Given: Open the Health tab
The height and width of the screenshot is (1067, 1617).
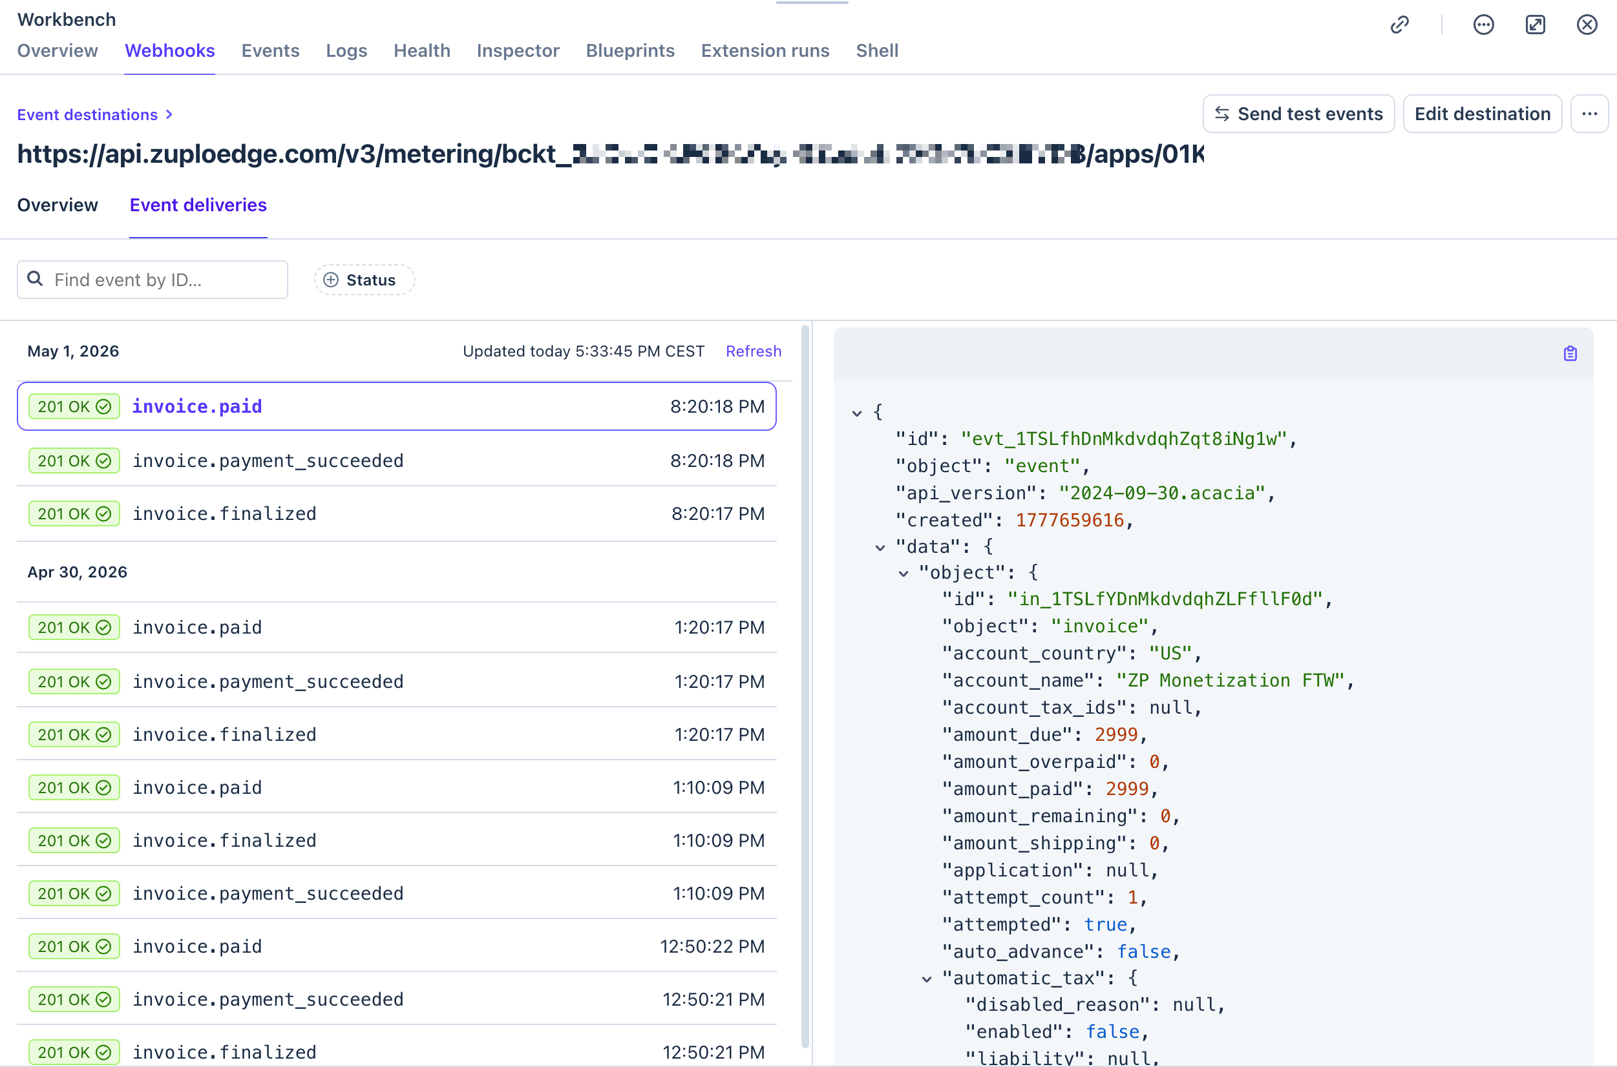Looking at the screenshot, I should (x=422, y=50).
